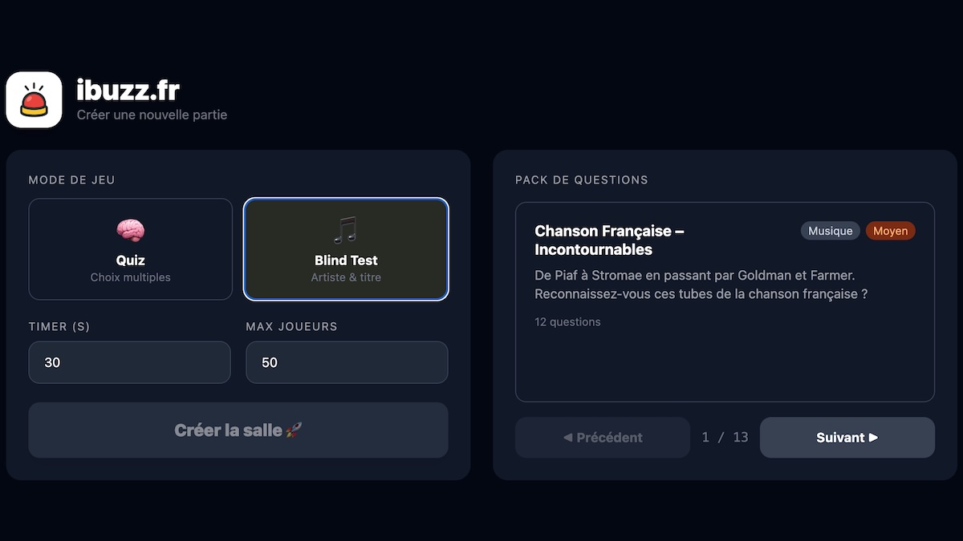Screen dimensions: 963x541
Task: Click the right arrow icon beside Suivant
Action: pyautogui.click(x=872, y=437)
